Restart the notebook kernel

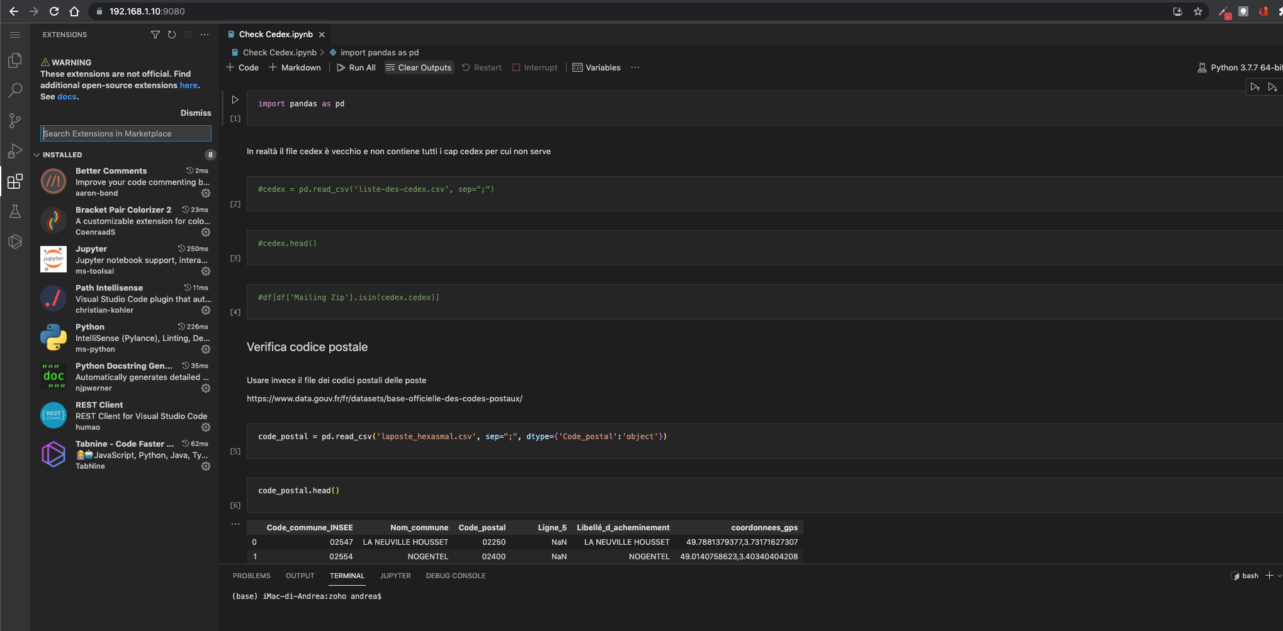pos(482,67)
